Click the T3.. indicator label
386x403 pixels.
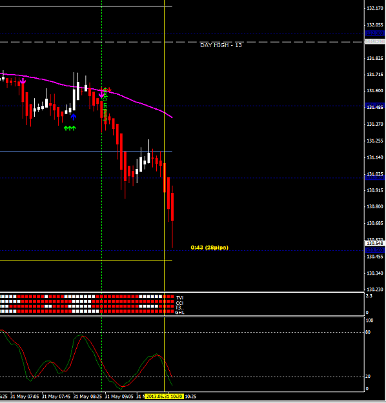coord(179,308)
